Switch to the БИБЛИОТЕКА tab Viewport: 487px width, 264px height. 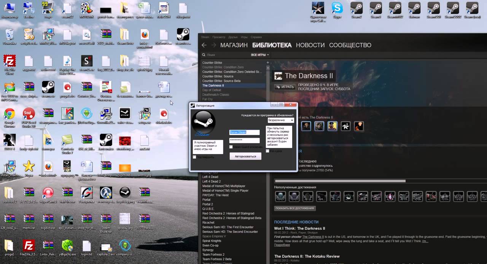click(272, 45)
